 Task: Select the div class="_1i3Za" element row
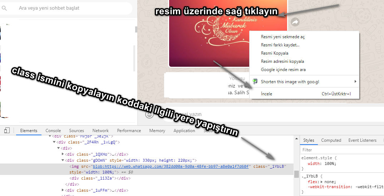[100, 178]
